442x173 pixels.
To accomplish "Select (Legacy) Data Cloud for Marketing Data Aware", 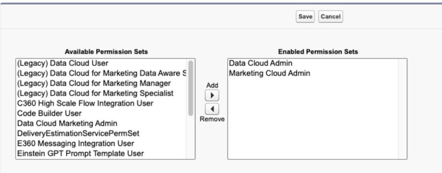I will (101, 73).
